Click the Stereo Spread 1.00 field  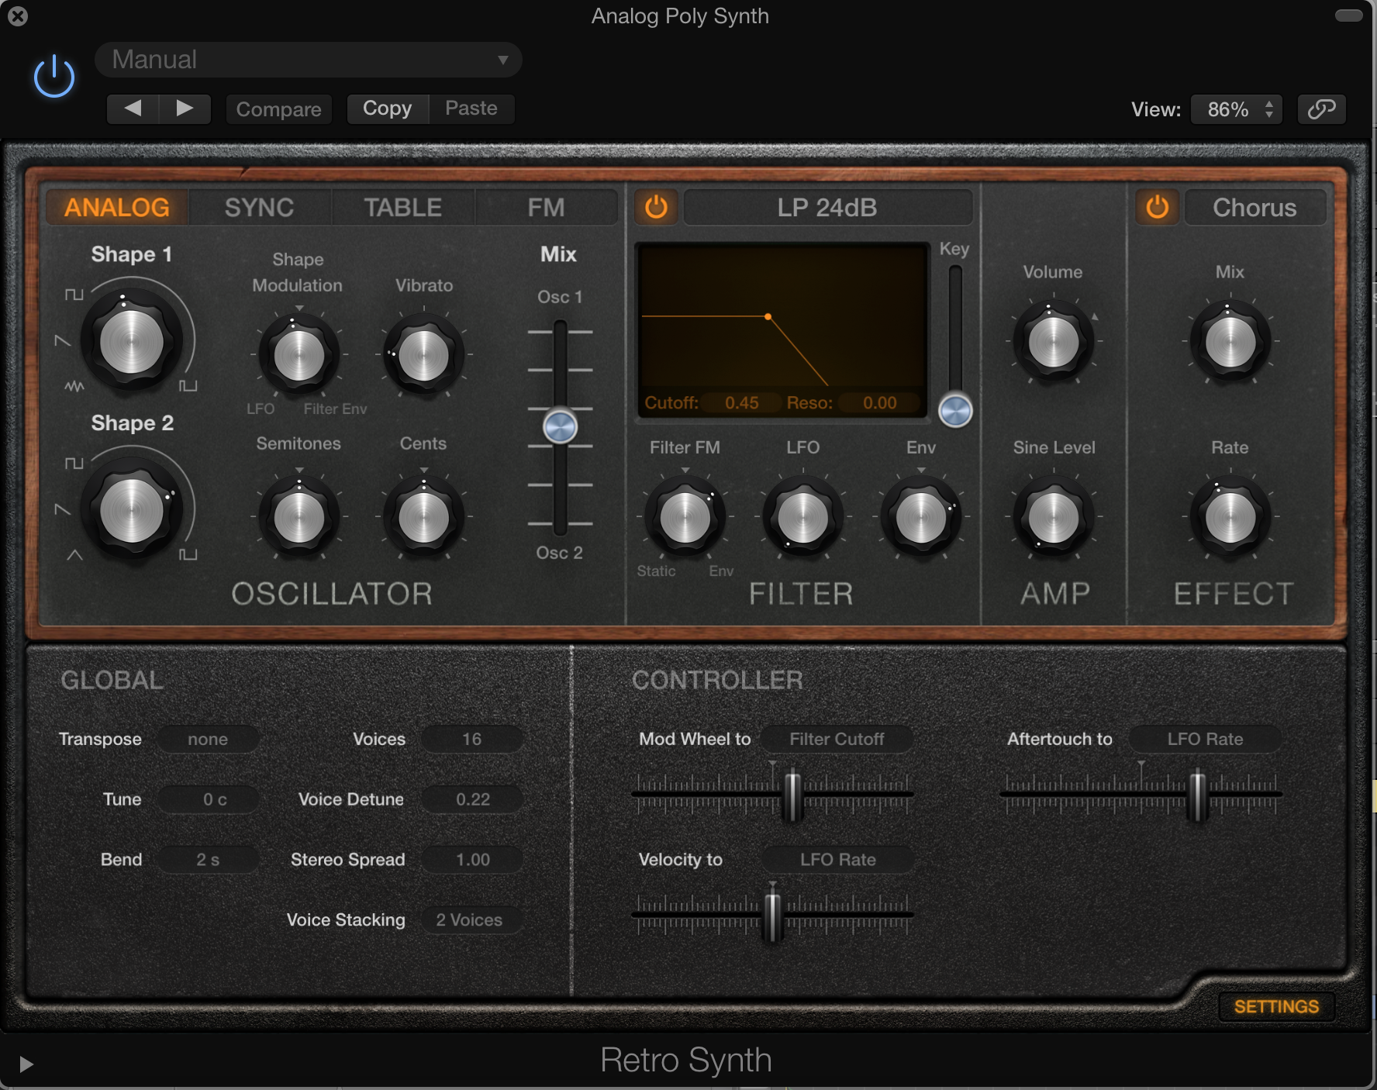tap(471, 860)
